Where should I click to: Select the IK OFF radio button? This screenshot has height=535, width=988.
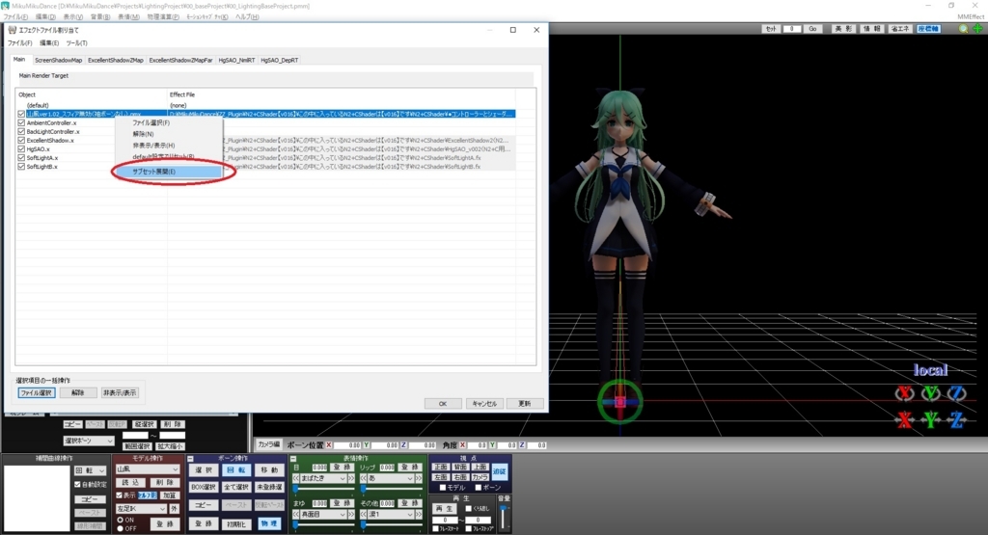pyautogui.click(x=121, y=528)
